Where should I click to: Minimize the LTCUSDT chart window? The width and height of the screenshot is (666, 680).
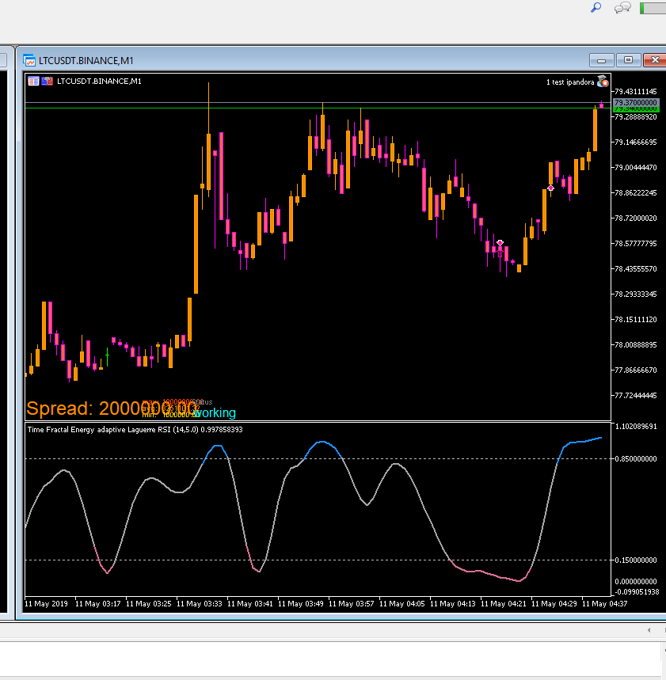(601, 60)
